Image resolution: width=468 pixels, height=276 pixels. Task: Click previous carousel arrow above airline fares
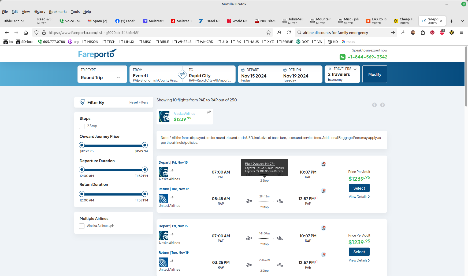coord(374,105)
